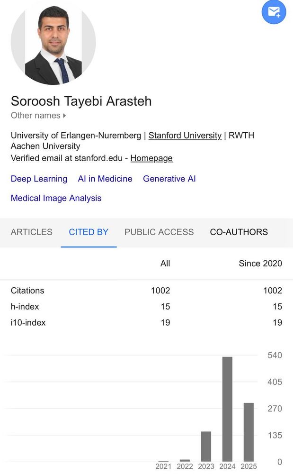Click the 2025 citations bar
293x474 pixels.
pos(249,432)
